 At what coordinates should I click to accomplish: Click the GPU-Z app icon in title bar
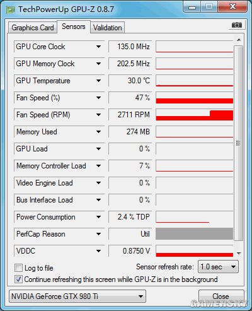coord(10,9)
